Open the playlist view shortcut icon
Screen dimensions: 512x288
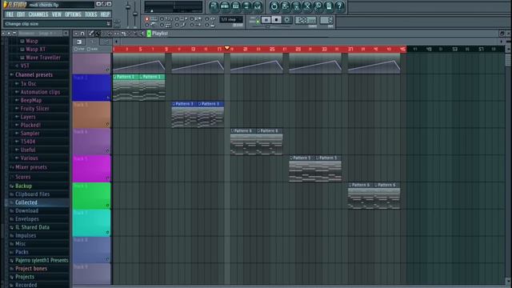click(214, 6)
